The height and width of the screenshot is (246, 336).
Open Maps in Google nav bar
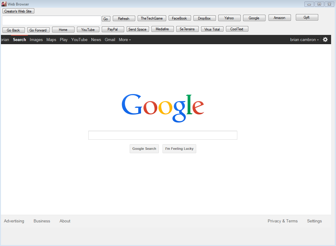pyautogui.click(x=51, y=40)
